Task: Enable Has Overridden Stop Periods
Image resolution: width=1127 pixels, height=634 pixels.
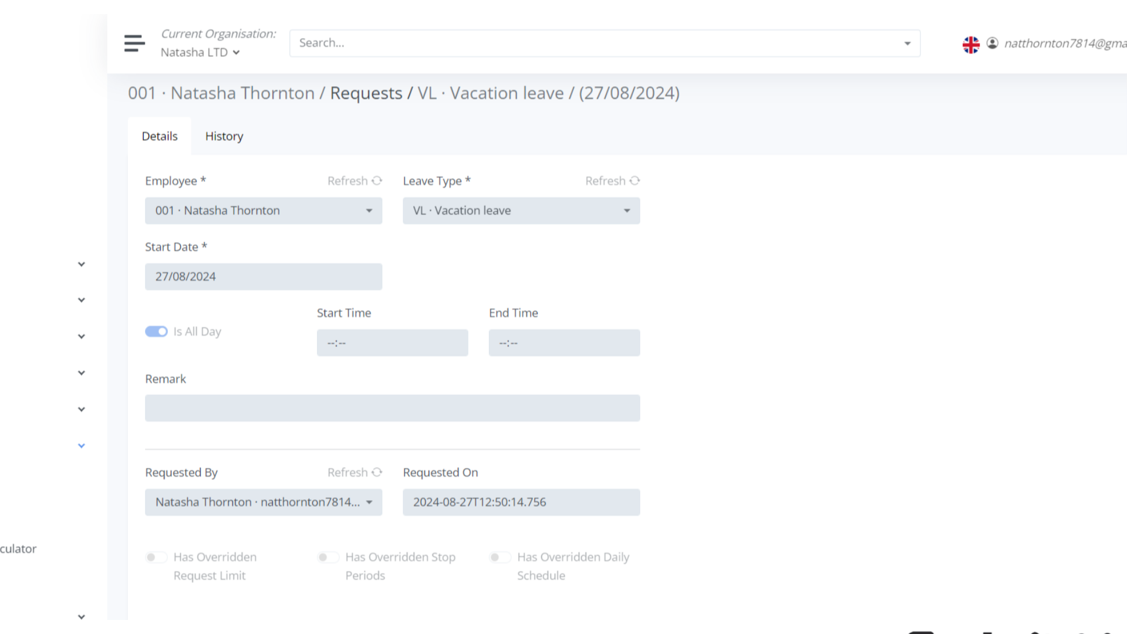Action: tap(328, 557)
